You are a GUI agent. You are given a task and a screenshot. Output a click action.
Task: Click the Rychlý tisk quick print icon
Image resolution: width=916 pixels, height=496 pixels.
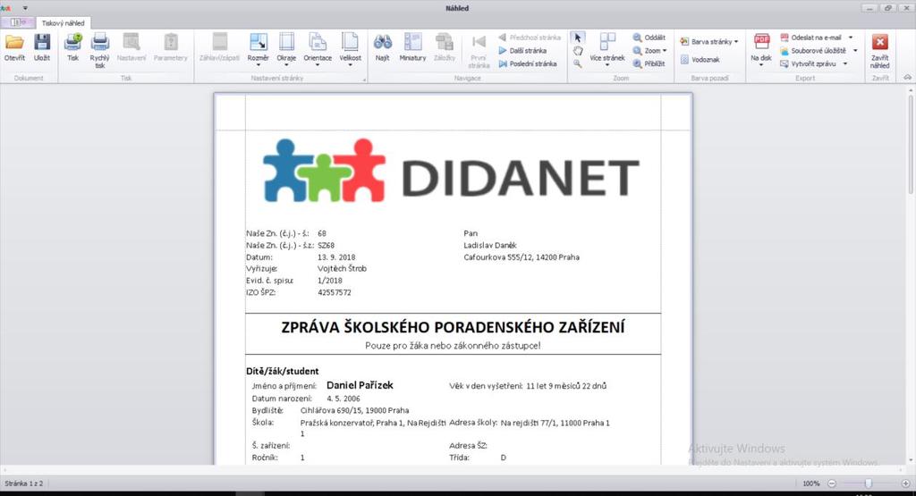100,43
